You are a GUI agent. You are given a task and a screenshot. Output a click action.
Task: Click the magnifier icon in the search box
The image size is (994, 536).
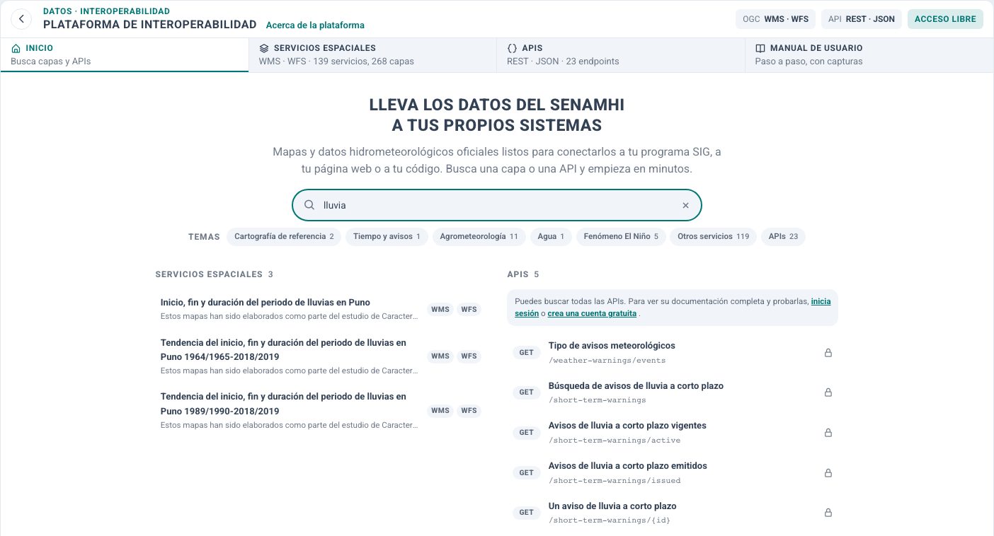[309, 205]
